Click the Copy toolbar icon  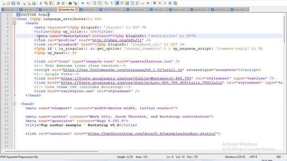[x=46, y=3]
